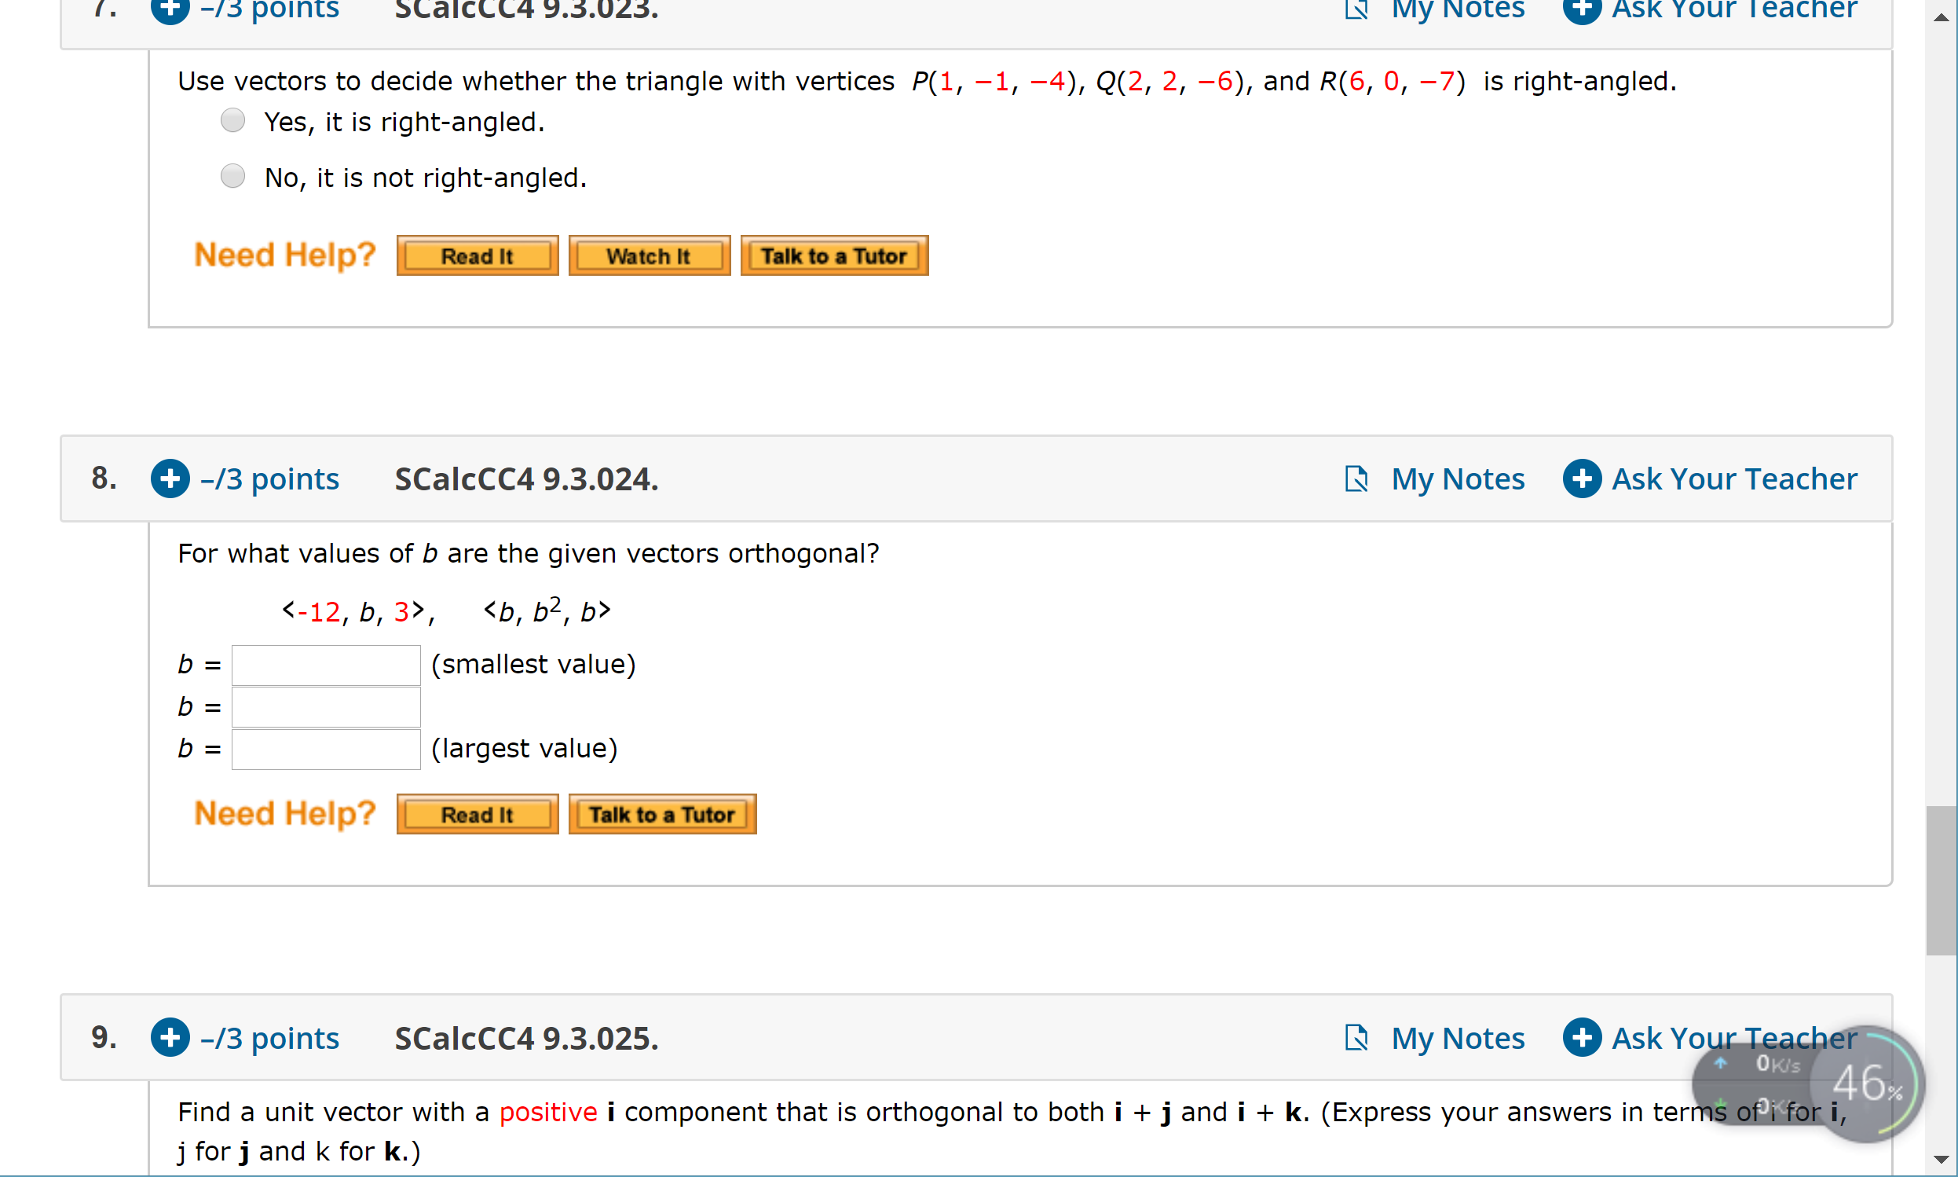The height and width of the screenshot is (1177, 1958).
Task: Click question 9 My Notes page icon
Action: (1356, 1037)
